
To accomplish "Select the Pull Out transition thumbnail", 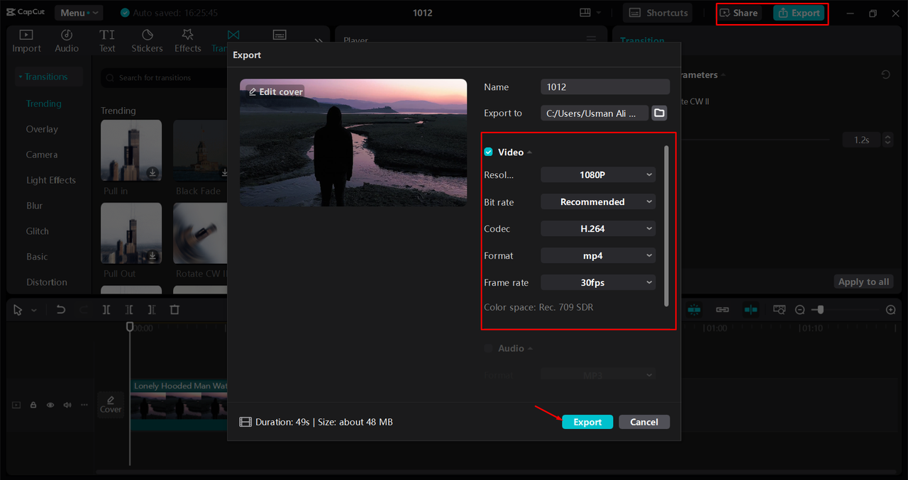I will pyautogui.click(x=131, y=233).
